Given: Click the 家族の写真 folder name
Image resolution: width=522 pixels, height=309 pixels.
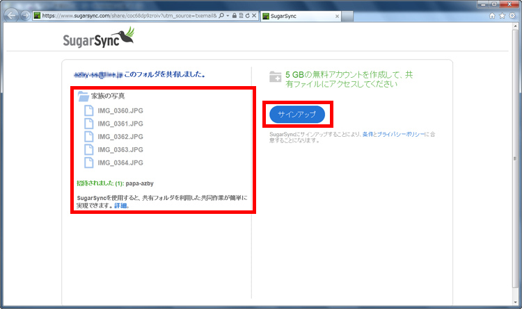Looking at the screenshot, I should click(x=108, y=96).
